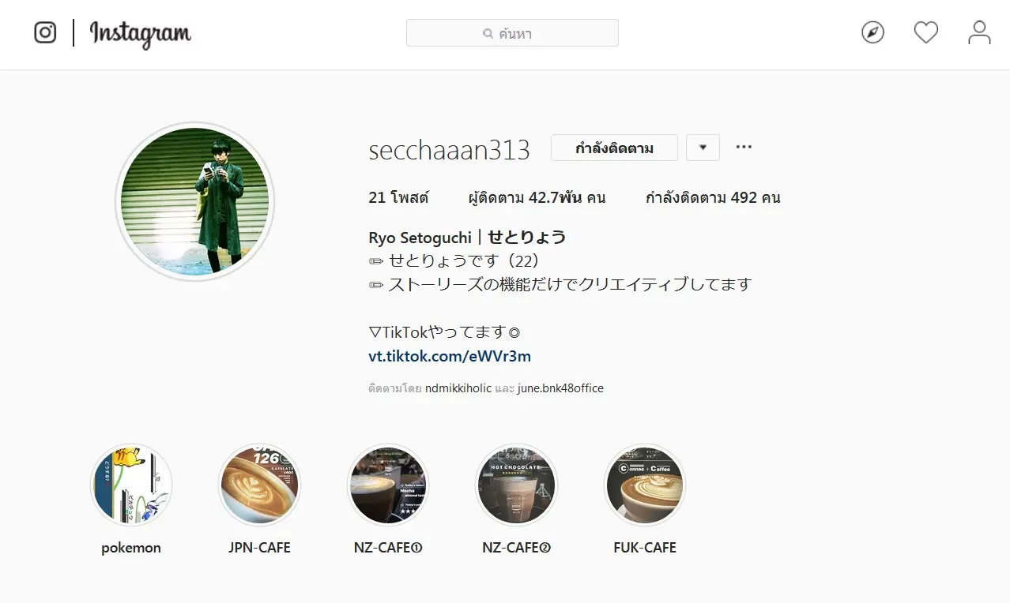This screenshot has width=1010, height=603.
Task: Click the magnifier icon in search box
Action: coord(488,34)
